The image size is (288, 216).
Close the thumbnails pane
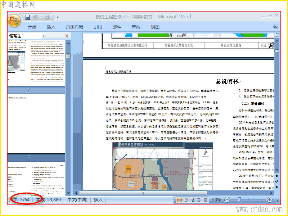point(67,36)
